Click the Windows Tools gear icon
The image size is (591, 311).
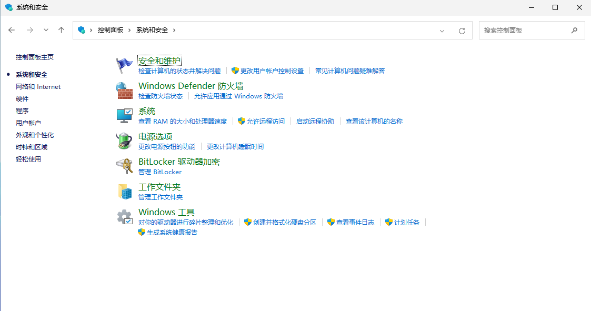click(124, 217)
